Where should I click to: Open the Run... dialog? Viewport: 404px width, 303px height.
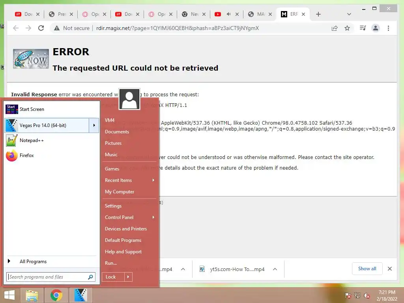[111, 263]
